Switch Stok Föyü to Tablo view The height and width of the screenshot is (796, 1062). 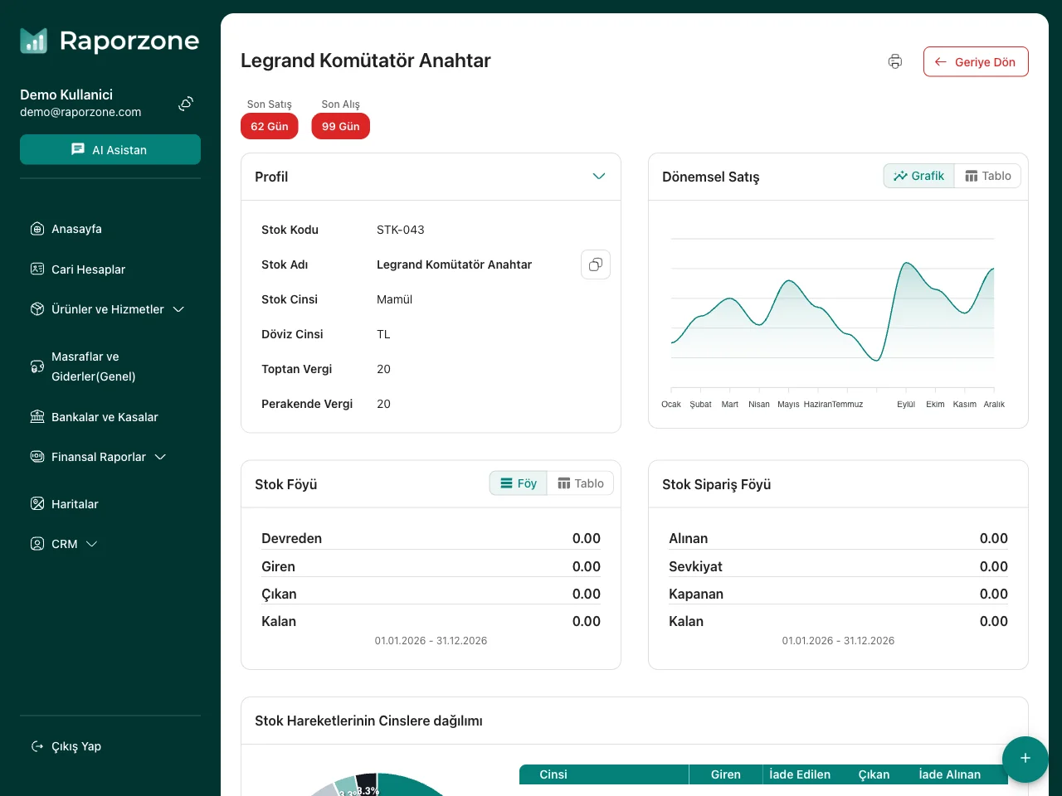(x=580, y=483)
